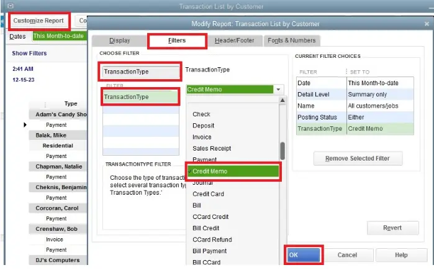The image size is (434, 270).
Task: Choose Credit Card transaction type
Action: point(208,194)
